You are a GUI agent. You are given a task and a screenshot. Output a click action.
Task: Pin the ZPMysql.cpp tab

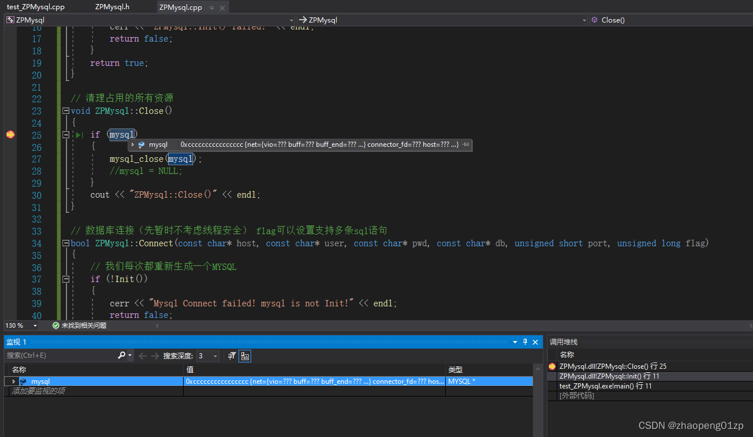[x=211, y=8]
